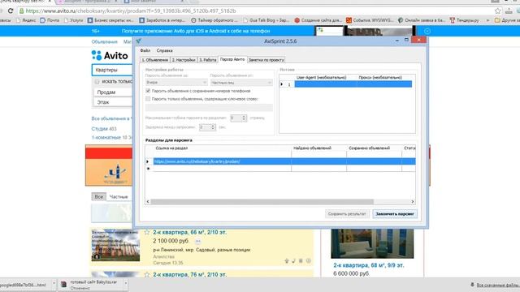
Task: Open the Создание сайта для bookmark
Action: click(x=318, y=20)
